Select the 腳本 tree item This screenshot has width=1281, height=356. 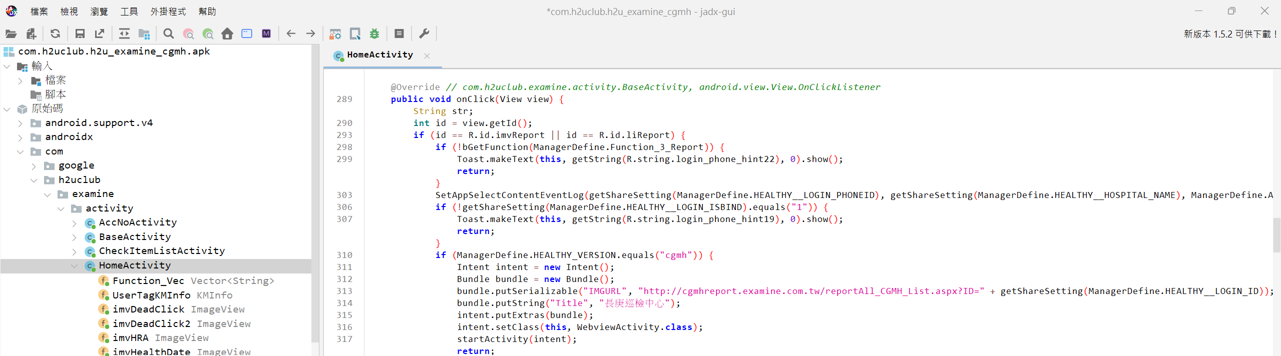tap(56, 94)
